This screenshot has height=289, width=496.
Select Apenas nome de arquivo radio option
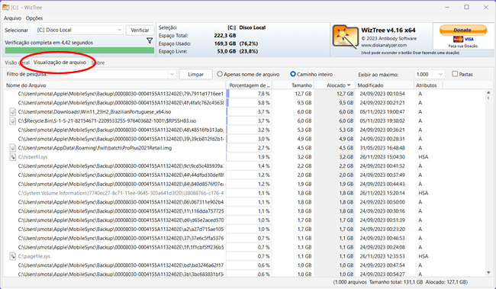(x=220, y=74)
